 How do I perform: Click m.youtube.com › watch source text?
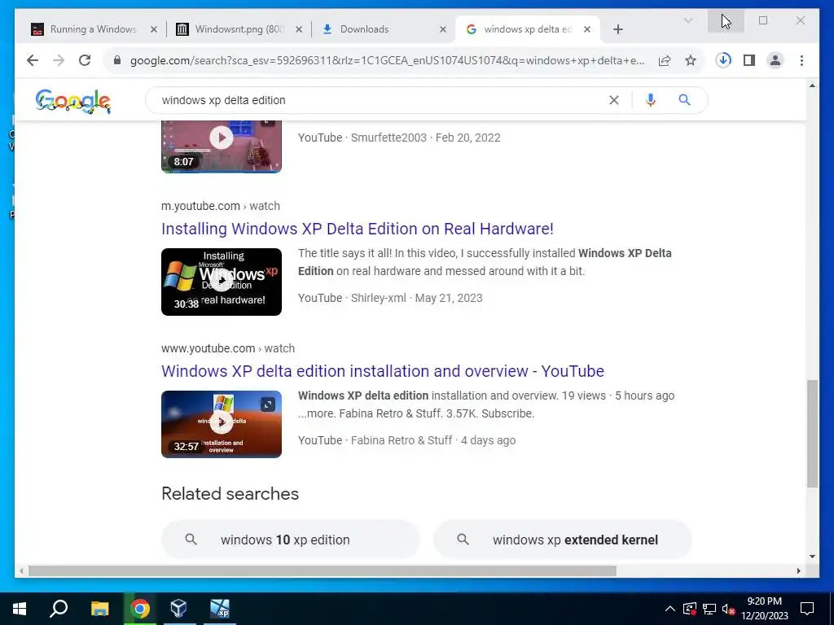220,206
